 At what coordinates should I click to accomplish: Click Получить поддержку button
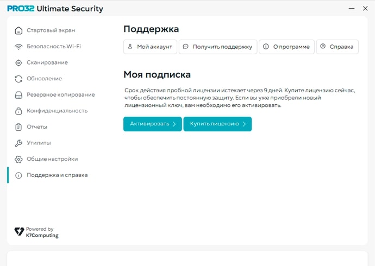tap(218, 47)
